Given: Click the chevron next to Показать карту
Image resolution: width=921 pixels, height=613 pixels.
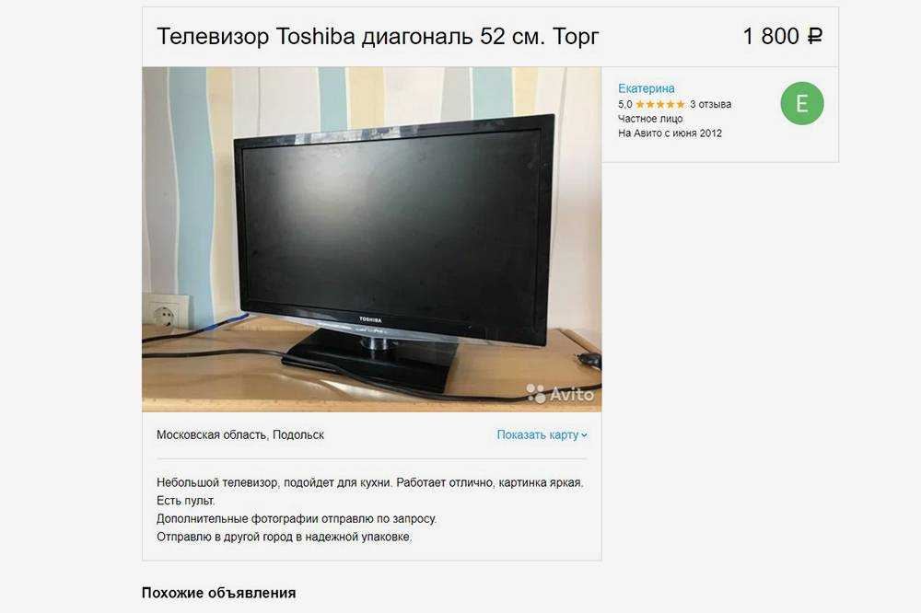Looking at the screenshot, I should pos(584,435).
